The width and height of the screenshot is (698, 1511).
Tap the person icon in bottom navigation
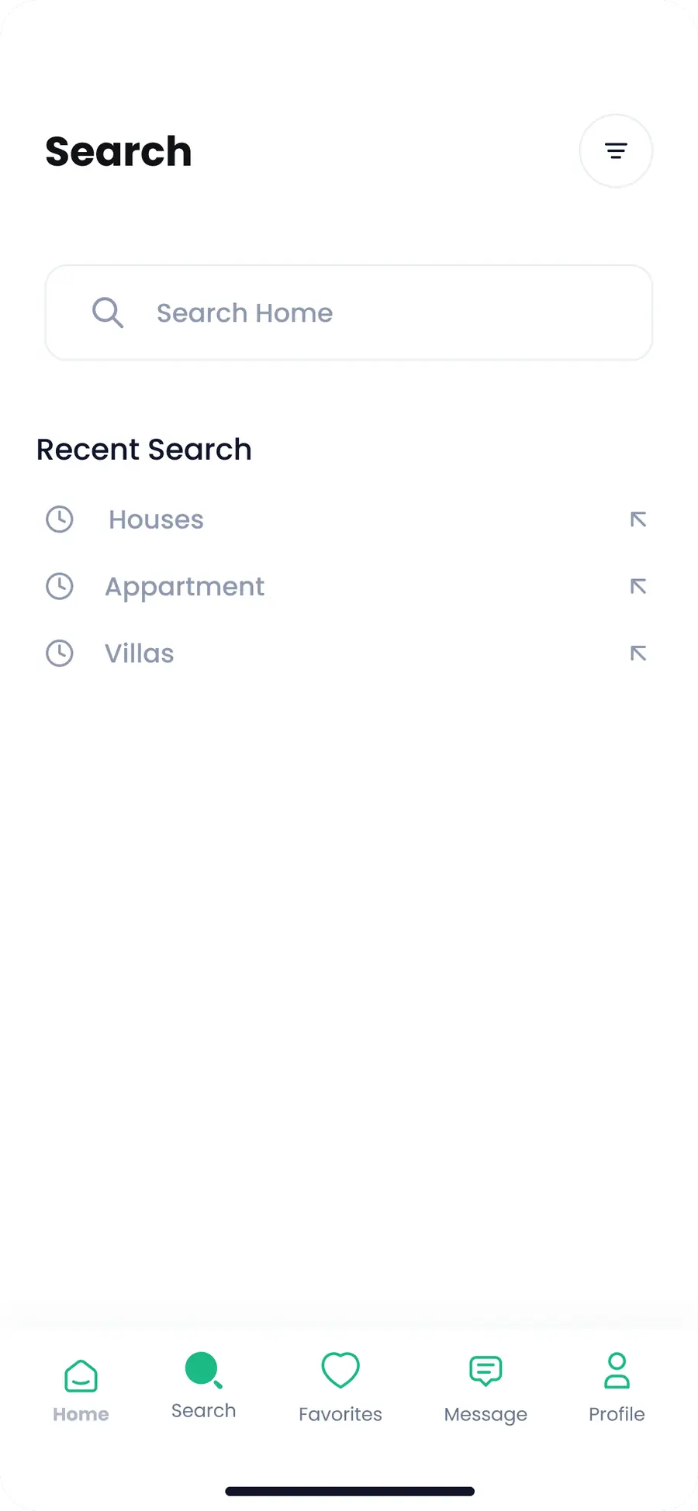[x=617, y=1370]
